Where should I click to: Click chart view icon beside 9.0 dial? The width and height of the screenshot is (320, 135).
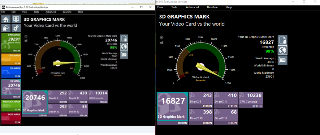coord(162,43)
